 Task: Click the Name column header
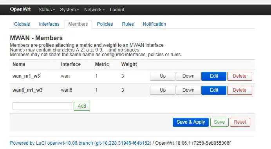19,64
